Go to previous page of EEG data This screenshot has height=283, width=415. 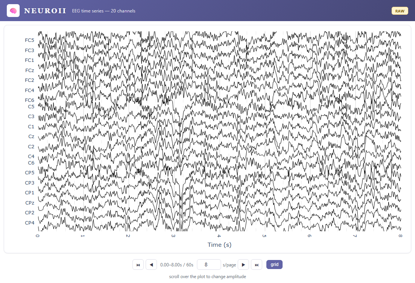tap(151, 265)
